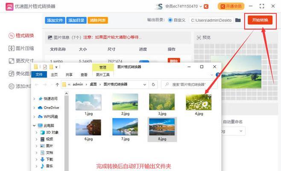This screenshot has width=281, height=171.
Task: Open the 文件 tab in Explorer ribbon
Action: [39, 74]
